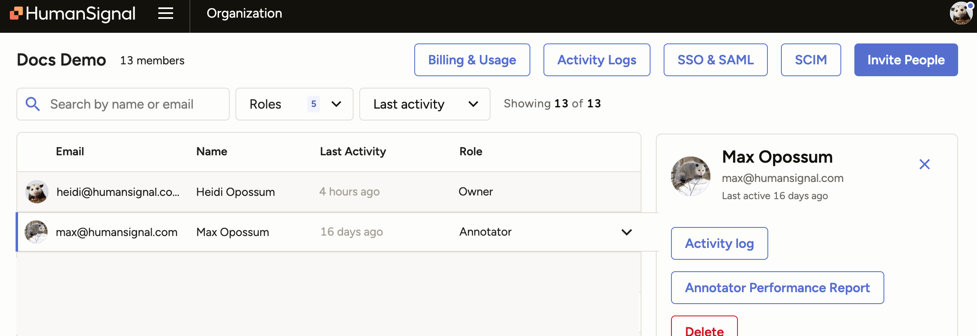Close the Max Opossum detail panel
The image size is (977, 336).
coord(924,164)
